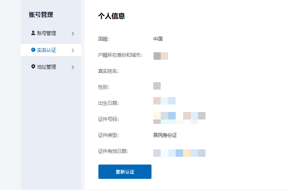Click the 真实姓名 field label
The image size is (292, 190).
(x=108, y=71)
